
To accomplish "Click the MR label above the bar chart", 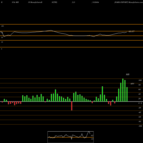I will tap(128, 74).
